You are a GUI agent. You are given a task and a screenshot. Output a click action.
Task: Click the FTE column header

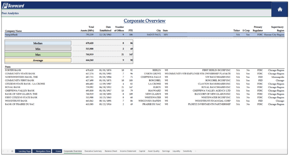[131, 31]
